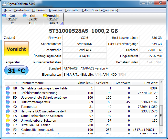Screen dimensions: 168x139
Task: Click the Drehzahl 7200 RPM field
Action: (x=151, y=50)
